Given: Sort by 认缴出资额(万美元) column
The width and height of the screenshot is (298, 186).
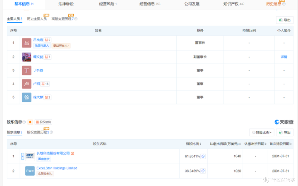Looking at the screenshot, I should click(225, 144).
